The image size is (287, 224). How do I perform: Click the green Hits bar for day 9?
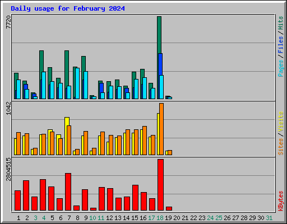click(84, 63)
